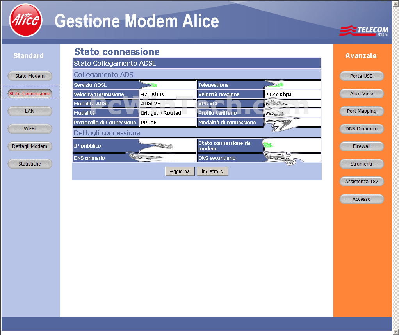Click the Protocollo di Connessione label

[x=105, y=123]
